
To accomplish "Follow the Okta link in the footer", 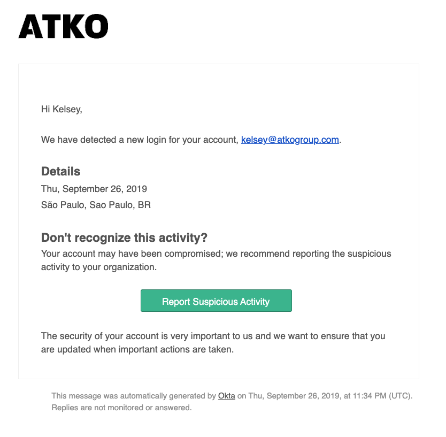I will [226, 396].
